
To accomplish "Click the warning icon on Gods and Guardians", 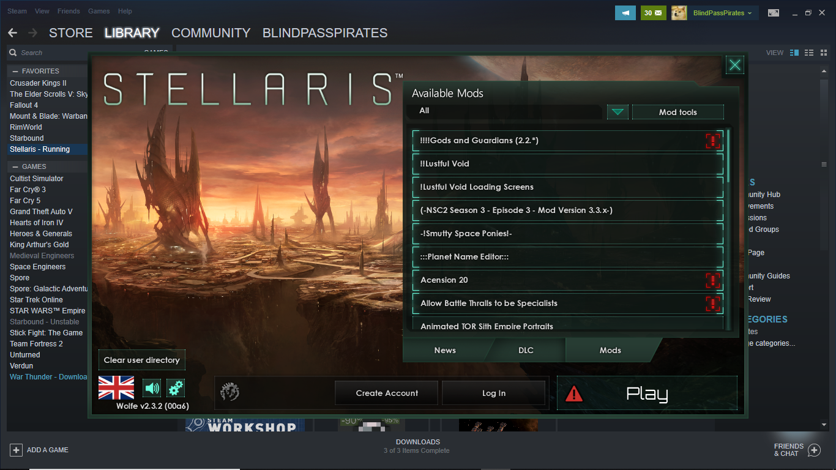I will [x=712, y=141].
